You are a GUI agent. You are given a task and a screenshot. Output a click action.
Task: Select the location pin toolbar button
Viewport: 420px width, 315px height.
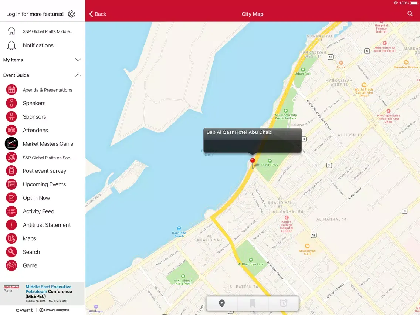click(x=222, y=304)
